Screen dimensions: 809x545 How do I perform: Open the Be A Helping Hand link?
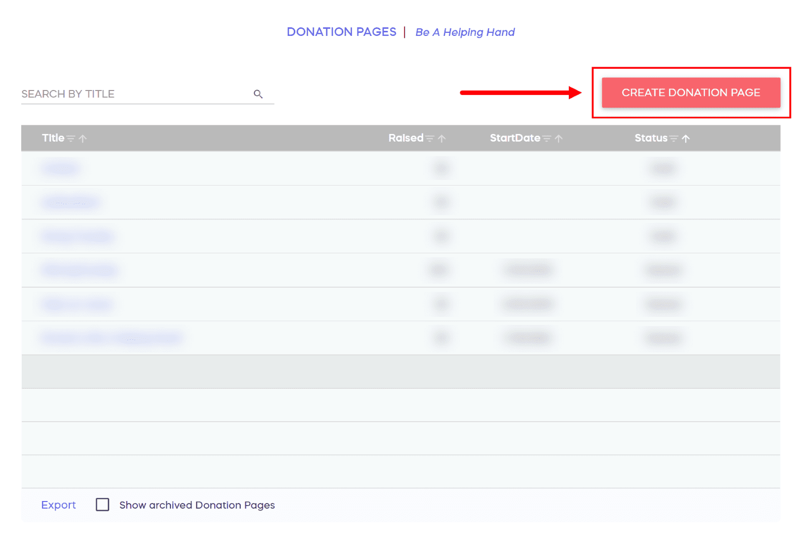[465, 32]
